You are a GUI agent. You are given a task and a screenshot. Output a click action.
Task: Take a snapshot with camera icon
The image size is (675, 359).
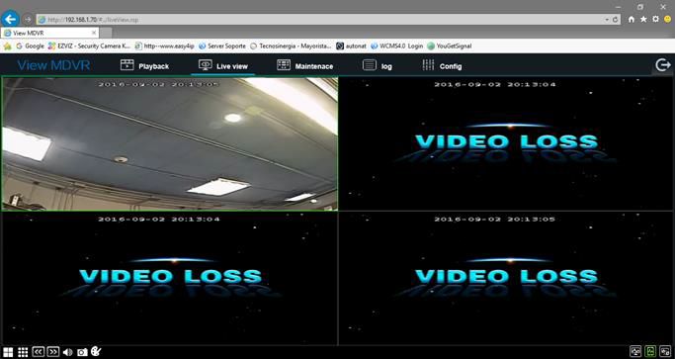[82, 352]
